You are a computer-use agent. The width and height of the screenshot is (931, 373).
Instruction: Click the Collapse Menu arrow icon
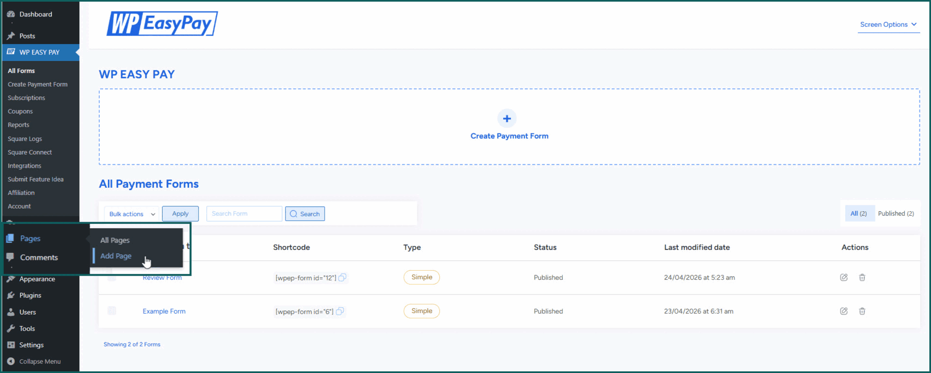[10, 361]
